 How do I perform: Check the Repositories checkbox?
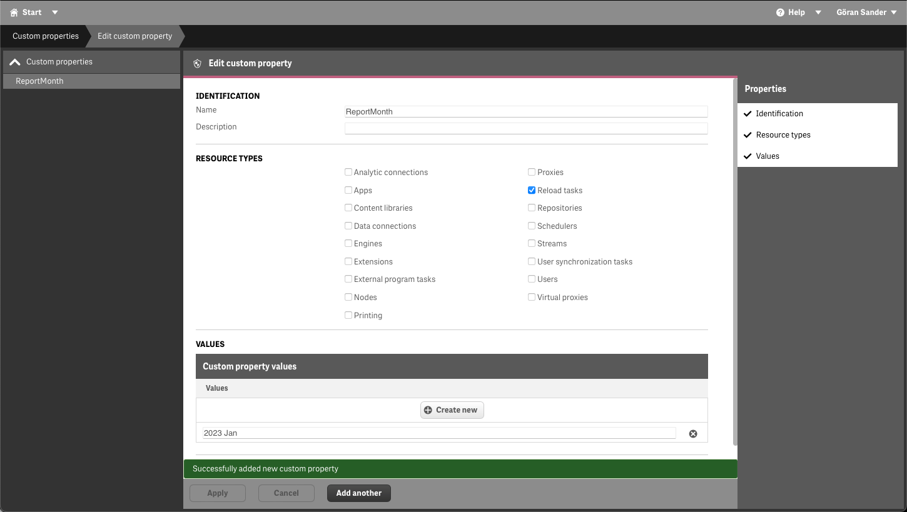[532, 208]
